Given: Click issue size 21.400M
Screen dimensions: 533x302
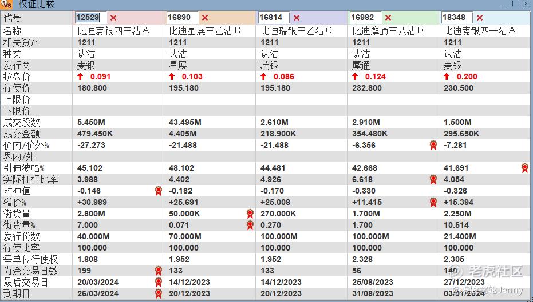Looking at the screenshot, I should coord(460,236).
